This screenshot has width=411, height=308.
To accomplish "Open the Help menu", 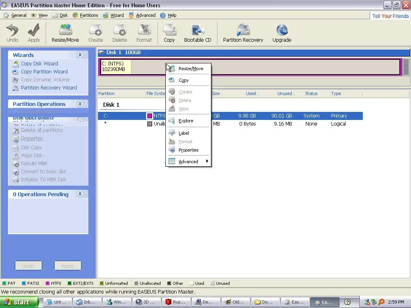I will coord(169,15).
